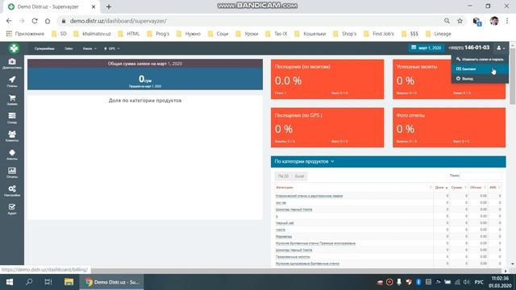Open Task View on the taskbar

pos(48,282)
